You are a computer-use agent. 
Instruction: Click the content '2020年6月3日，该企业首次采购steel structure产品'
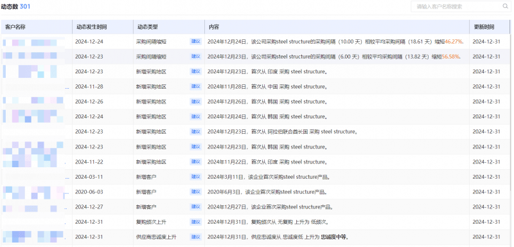pos(266,192)
